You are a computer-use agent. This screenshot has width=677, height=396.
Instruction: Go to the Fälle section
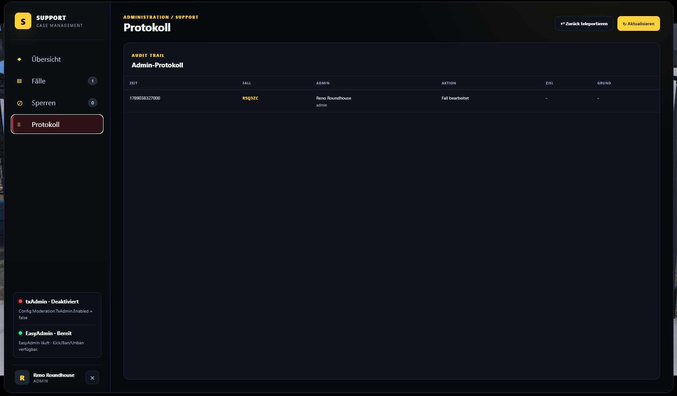click(57, 81)
